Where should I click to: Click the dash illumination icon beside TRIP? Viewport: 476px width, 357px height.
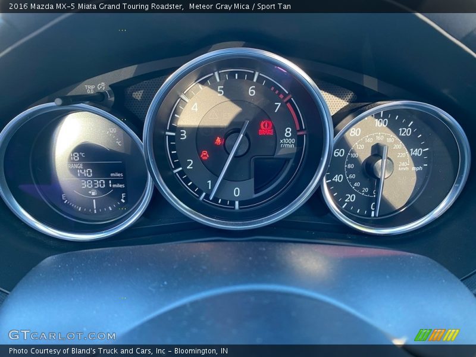(x=101, y=86)
